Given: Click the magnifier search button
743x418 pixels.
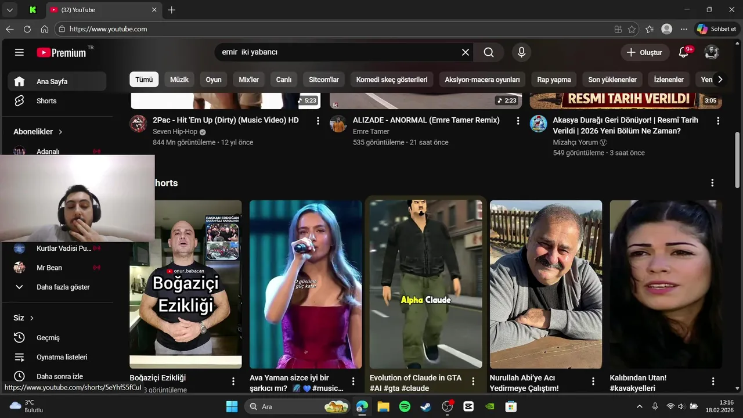Looking at the screenshot, I should coord(489,52).
